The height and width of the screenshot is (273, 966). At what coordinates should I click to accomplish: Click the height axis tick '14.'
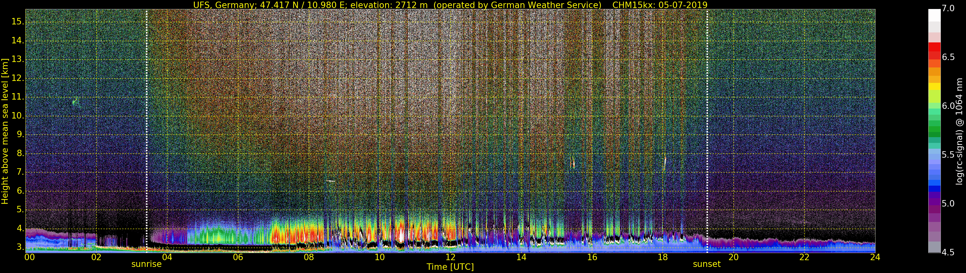click(18, 40)
